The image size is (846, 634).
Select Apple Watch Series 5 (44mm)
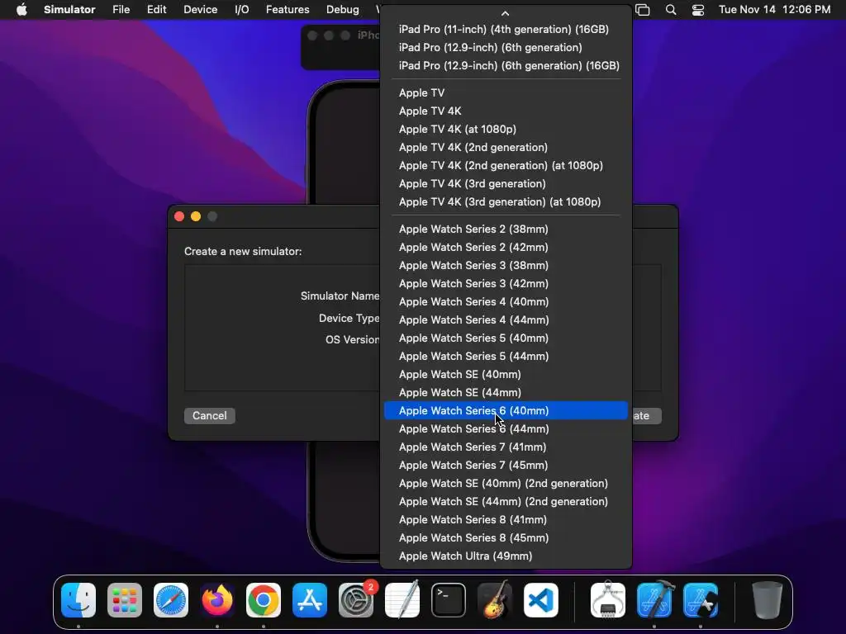(506, 357)
